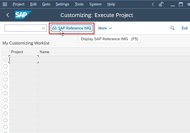Select the seventh worklist row radio button
Screen dimensions: 190x133
click(5, 100)
